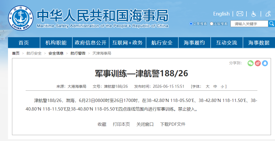Image resolution: width=275 pixels, height=141 pixels.
Task: Open the wheelchair accessibility icon
Action: pos(254,14)
